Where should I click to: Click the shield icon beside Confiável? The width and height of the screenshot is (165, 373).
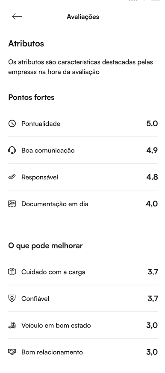pos(12,299)
